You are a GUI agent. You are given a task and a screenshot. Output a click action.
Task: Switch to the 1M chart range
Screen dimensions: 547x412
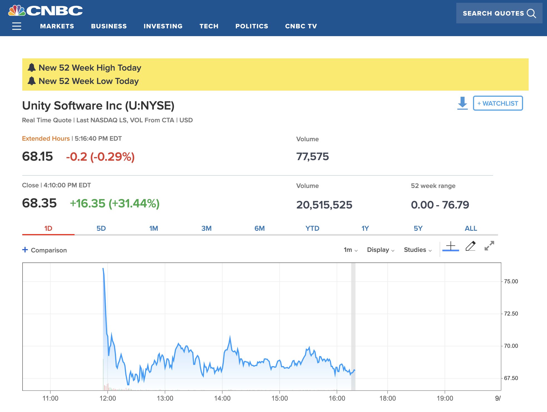154,229
